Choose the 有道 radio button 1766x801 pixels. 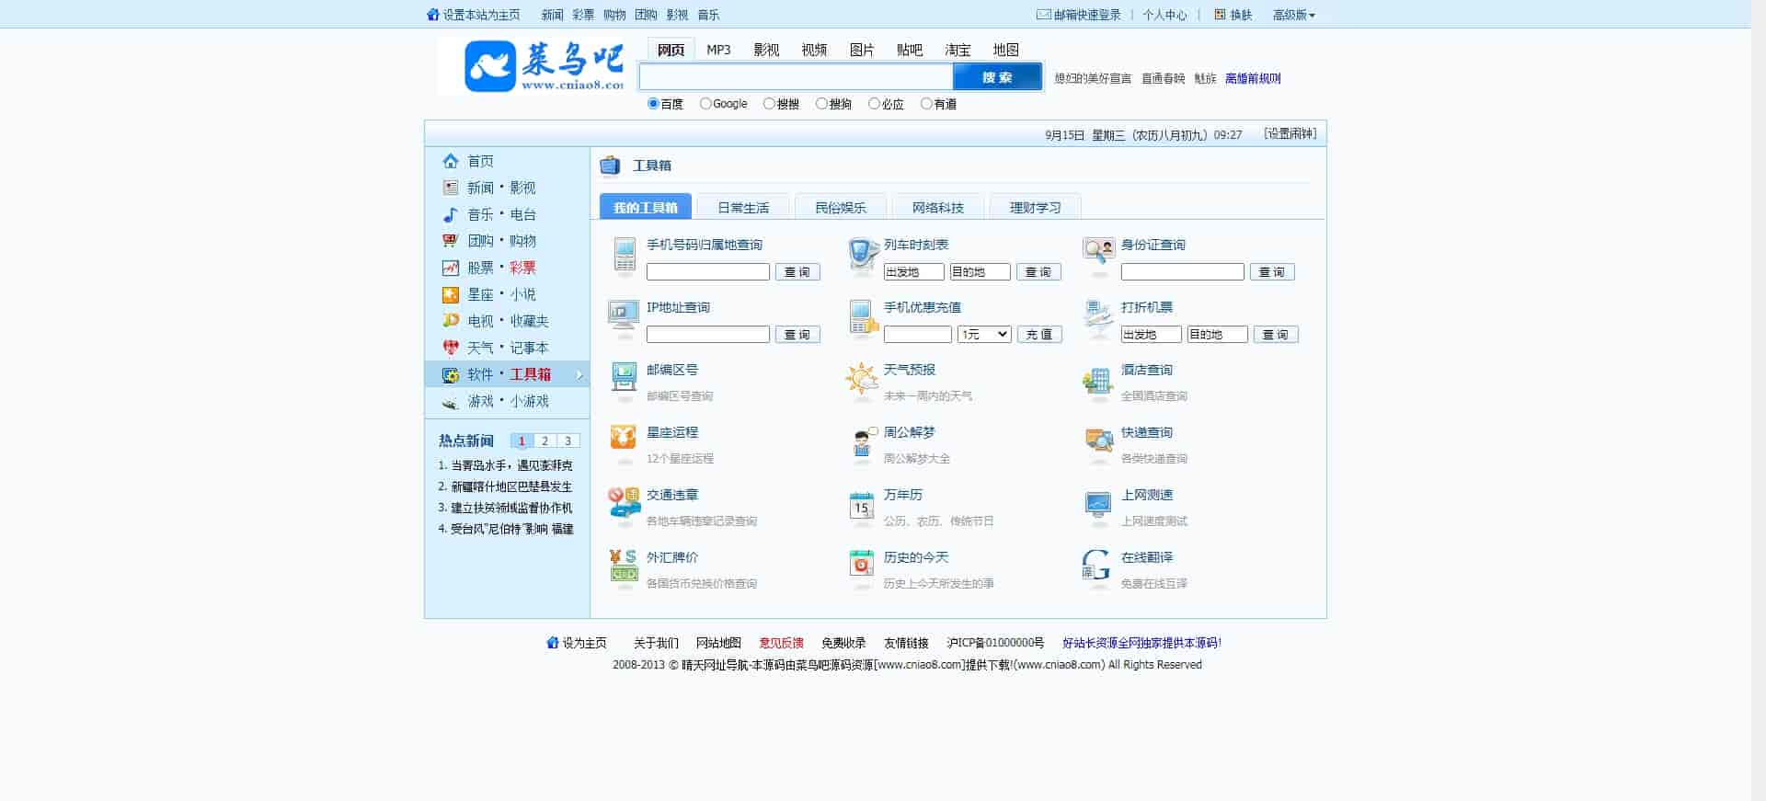pos(926,104)
